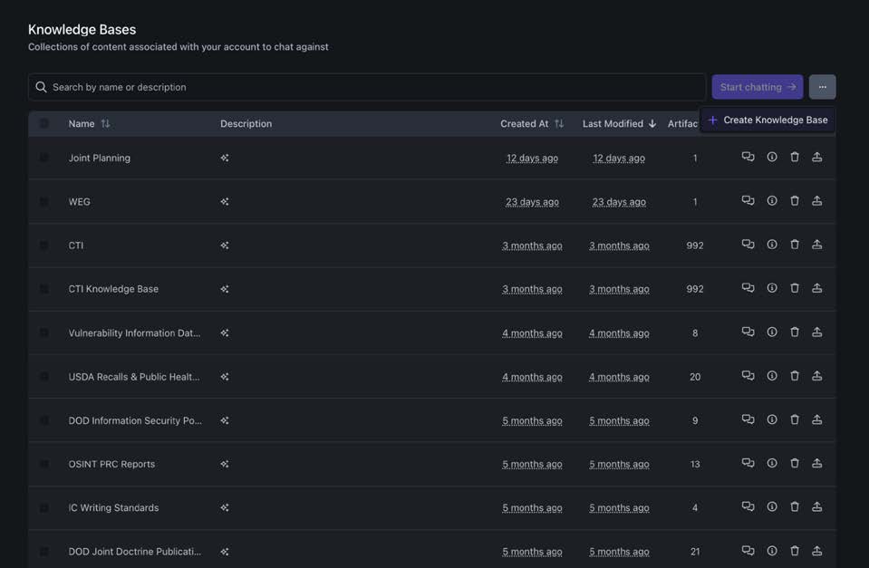Sort by Created At column
Viewport: 869px width, 568px height.
[x=559, y=124]
